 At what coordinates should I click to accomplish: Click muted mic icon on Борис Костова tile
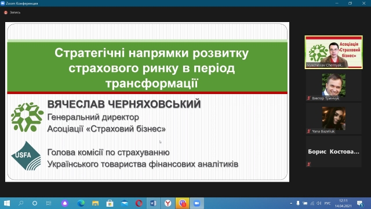coord(308,164)
